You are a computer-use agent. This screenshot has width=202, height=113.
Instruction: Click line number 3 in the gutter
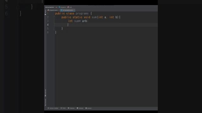pos(48,21)
